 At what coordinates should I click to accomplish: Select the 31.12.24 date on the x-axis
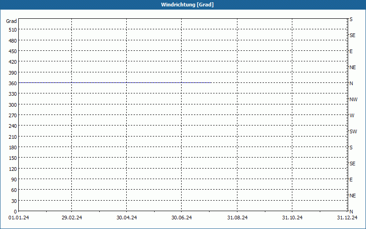pyautogui.click(x=347, y=218)
